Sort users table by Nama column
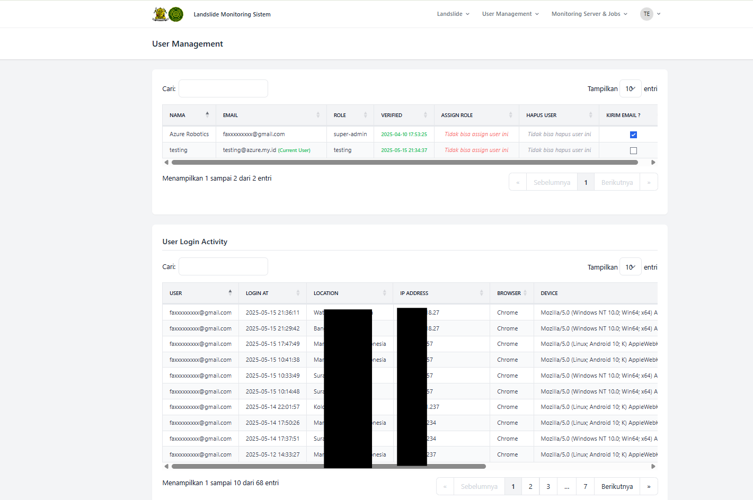 (189, 115)
